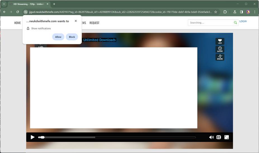259x153 pixels.
Task: Open the REQUEST menu item
Action: point(94,23)
